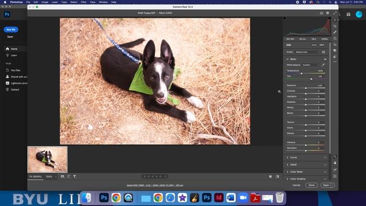Click the Exposure slider handle
This screenshot has width=366, height=206.
pos(305,88)
